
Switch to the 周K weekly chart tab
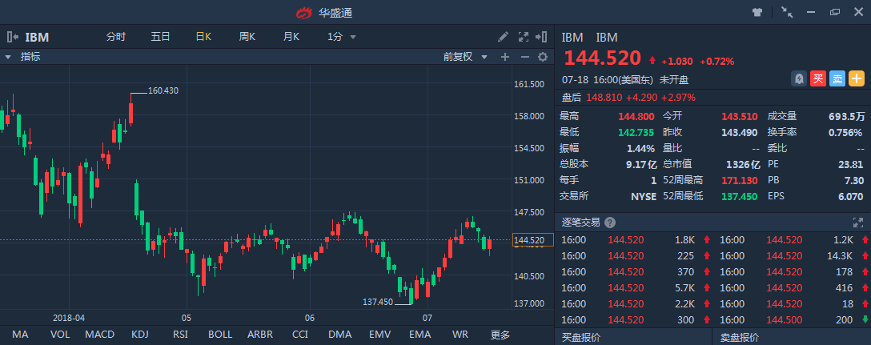[x=247, y=37]
